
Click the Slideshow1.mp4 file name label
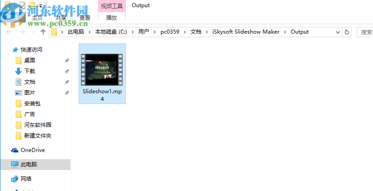pyautogui.click(x=102, y=95)
